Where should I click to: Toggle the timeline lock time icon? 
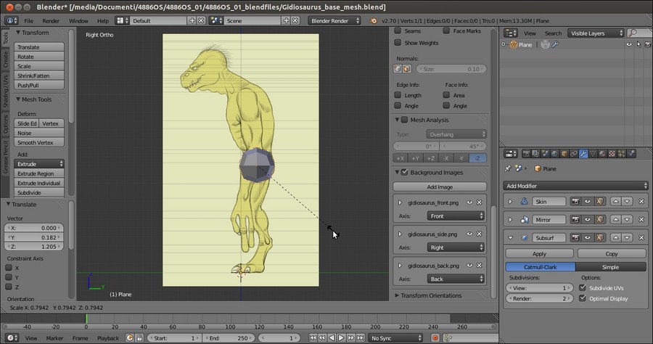[x=139, y=337]
